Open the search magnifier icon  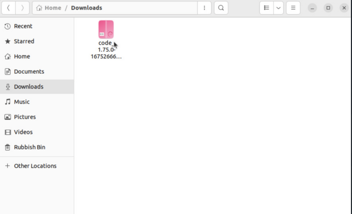point(221,8)
